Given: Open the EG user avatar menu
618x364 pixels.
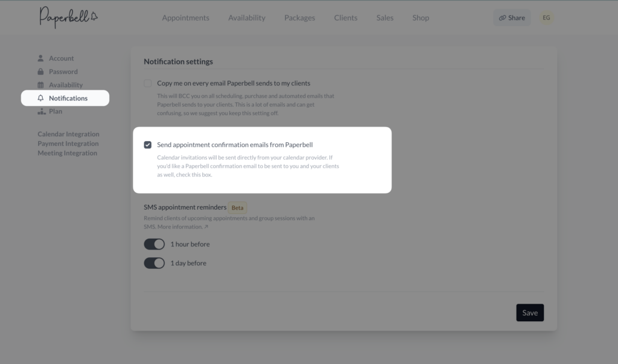Looking at the screenshot, I should [x=546, y=18].
